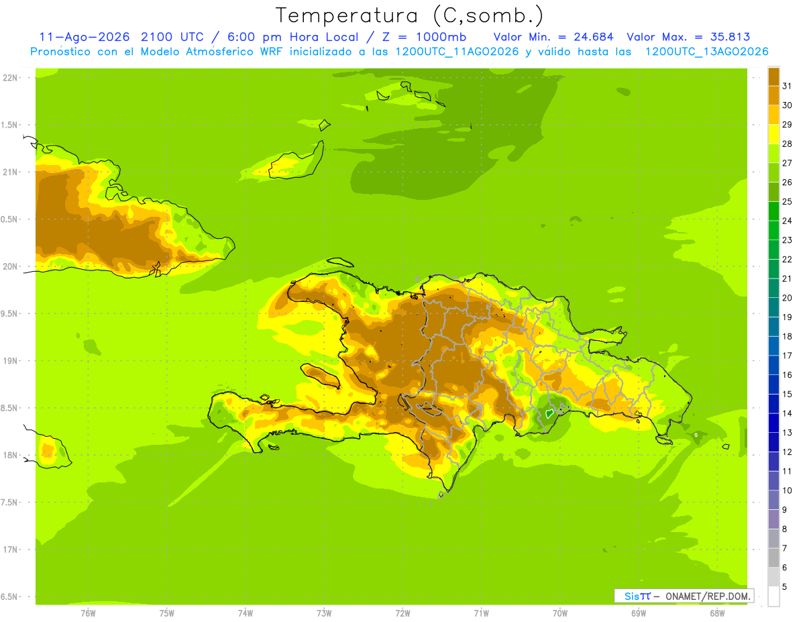Click the "7.5N" latitude axis label
This screenshot has height=622, width=805.
pos(10,502)
